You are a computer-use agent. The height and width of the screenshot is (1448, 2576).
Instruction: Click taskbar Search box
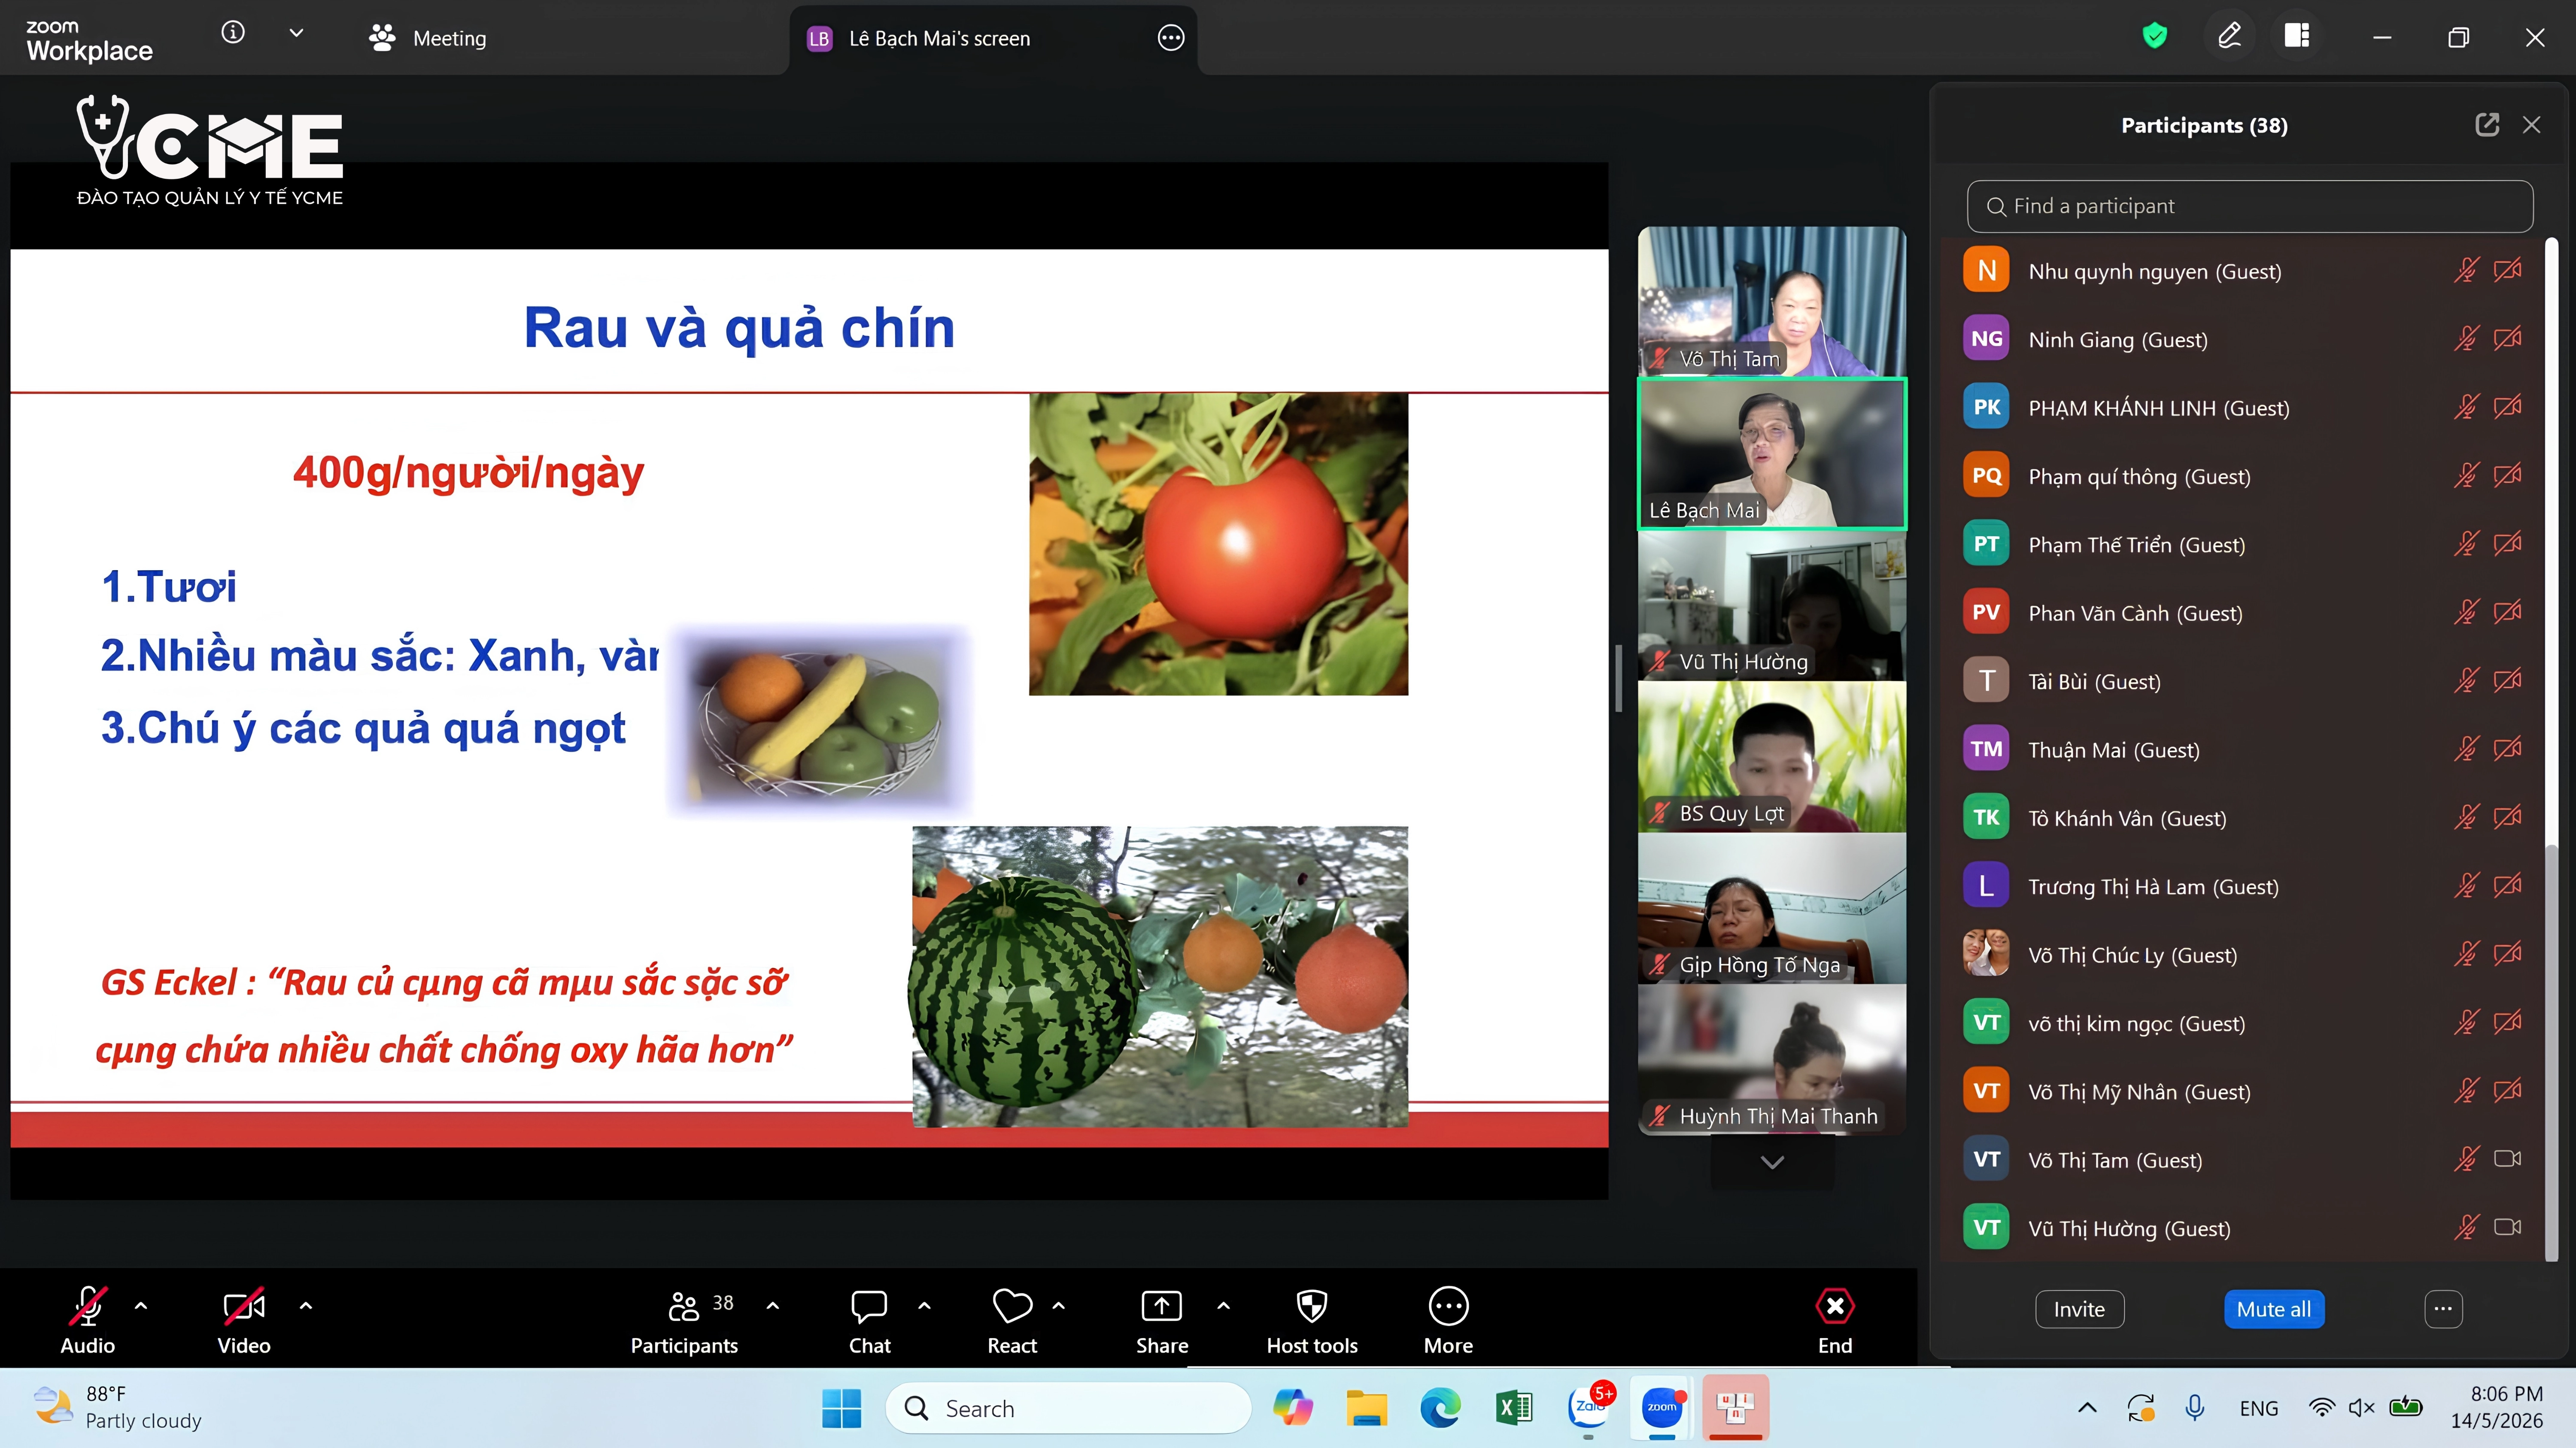(x=1068, y=1408)
